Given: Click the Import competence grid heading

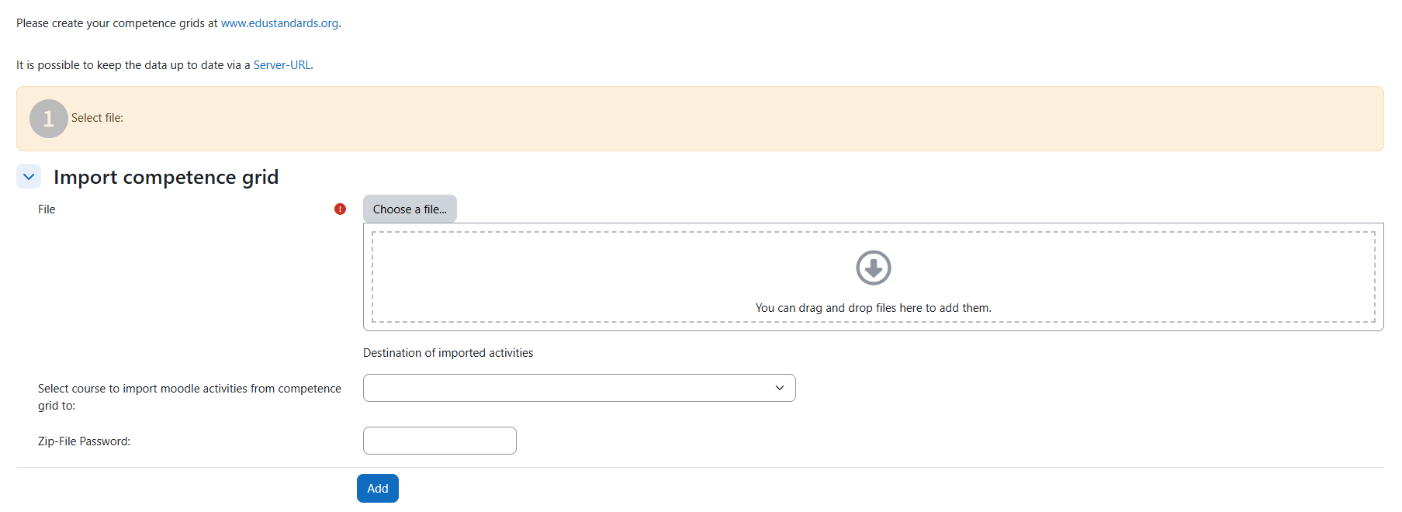Looking at the screenshot, I should coord(165,177).
